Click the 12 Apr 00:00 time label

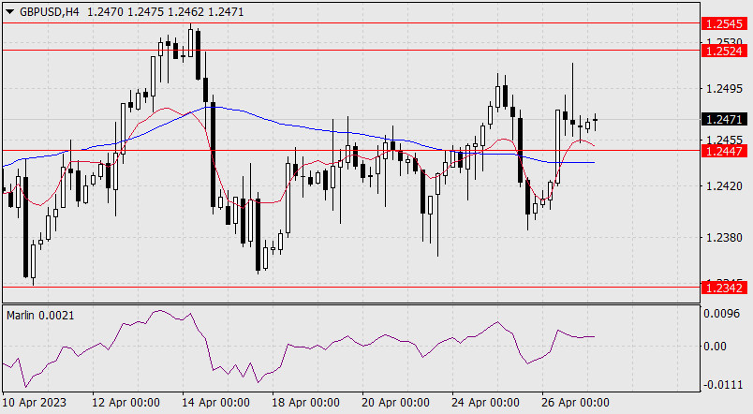coord(126,402)
